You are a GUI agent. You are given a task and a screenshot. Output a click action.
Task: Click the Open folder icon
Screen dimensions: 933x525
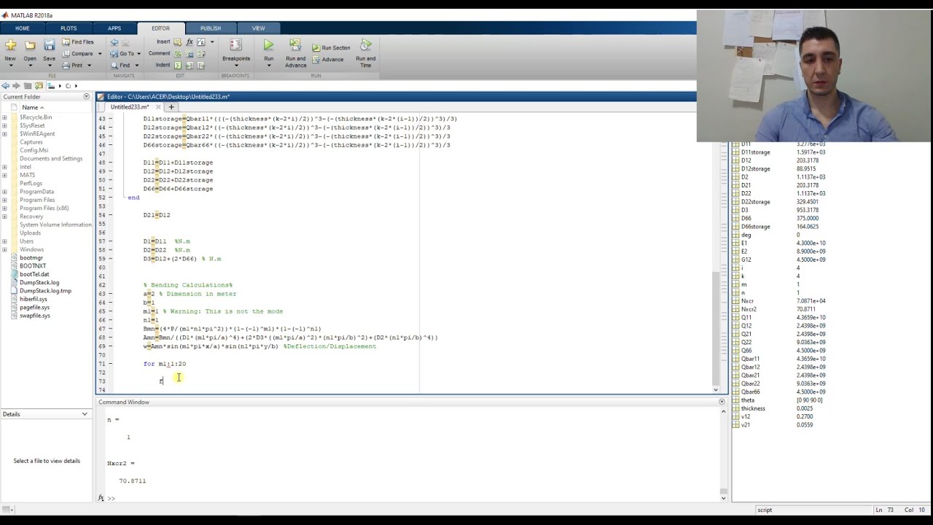point(30,45)
